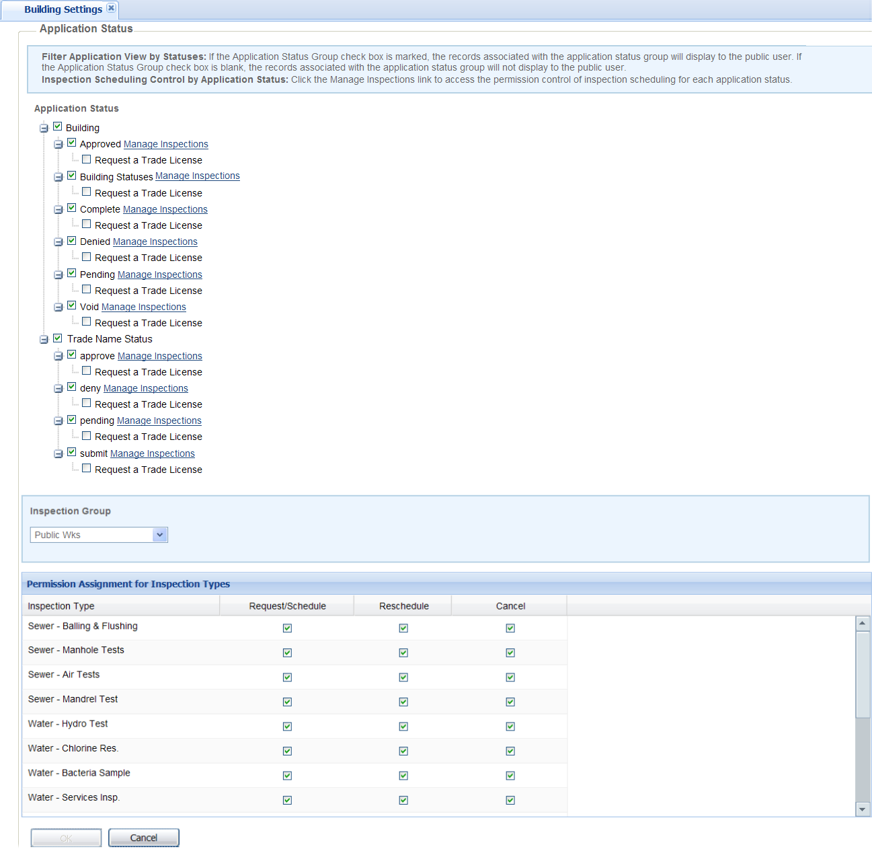
Task: Collapse the Building tree node
Action: [44, 128]
